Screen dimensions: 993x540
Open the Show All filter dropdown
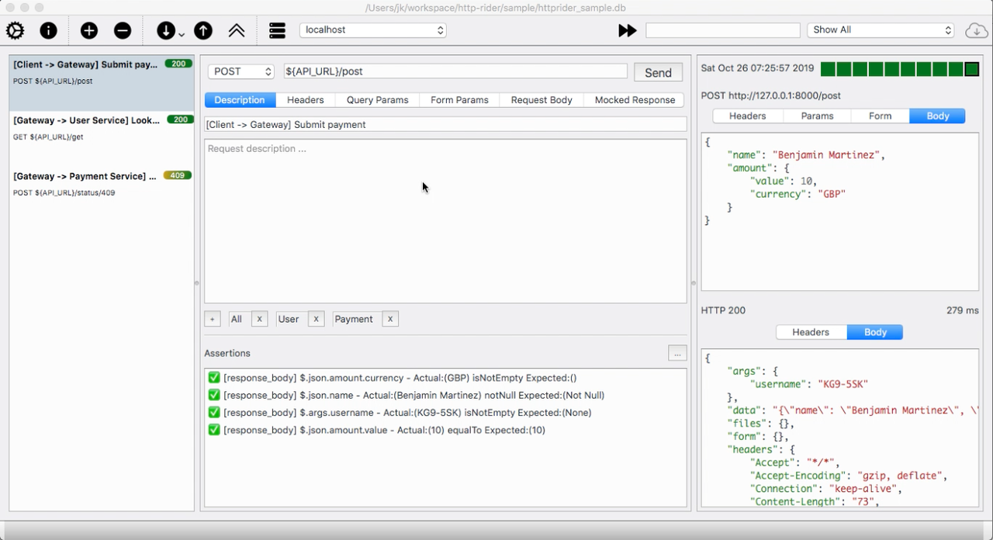pyautogui.click(x=881, y=30)
